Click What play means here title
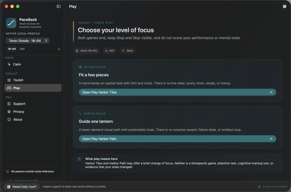The width and height of the screenshot is (291, 192). (x=101, y=159)
